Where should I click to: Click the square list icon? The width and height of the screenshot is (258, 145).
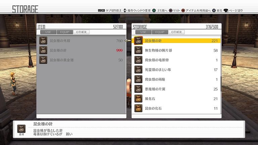[171, 10]
